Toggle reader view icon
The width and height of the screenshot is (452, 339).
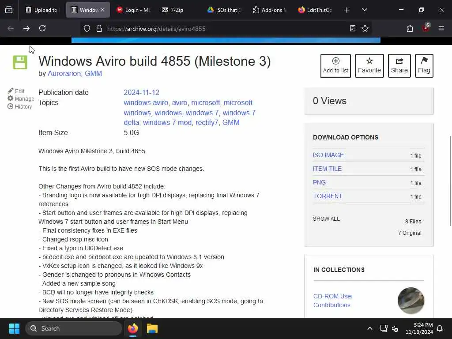click(352, 28)
